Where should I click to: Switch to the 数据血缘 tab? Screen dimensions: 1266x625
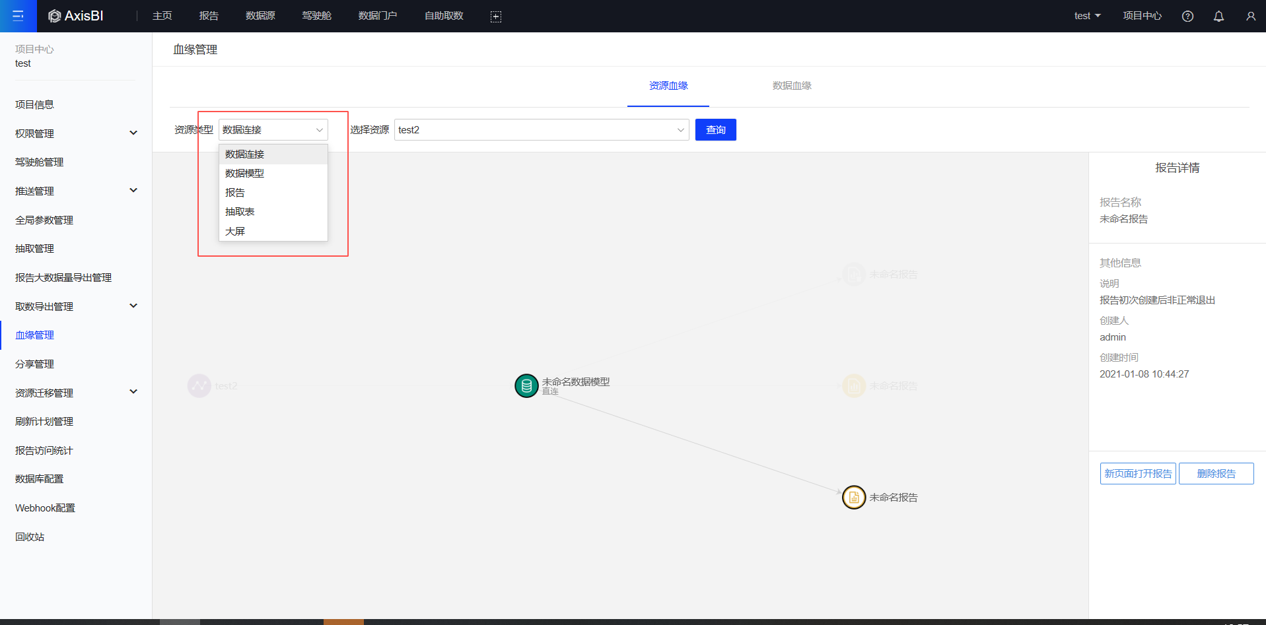coord(792,86)
